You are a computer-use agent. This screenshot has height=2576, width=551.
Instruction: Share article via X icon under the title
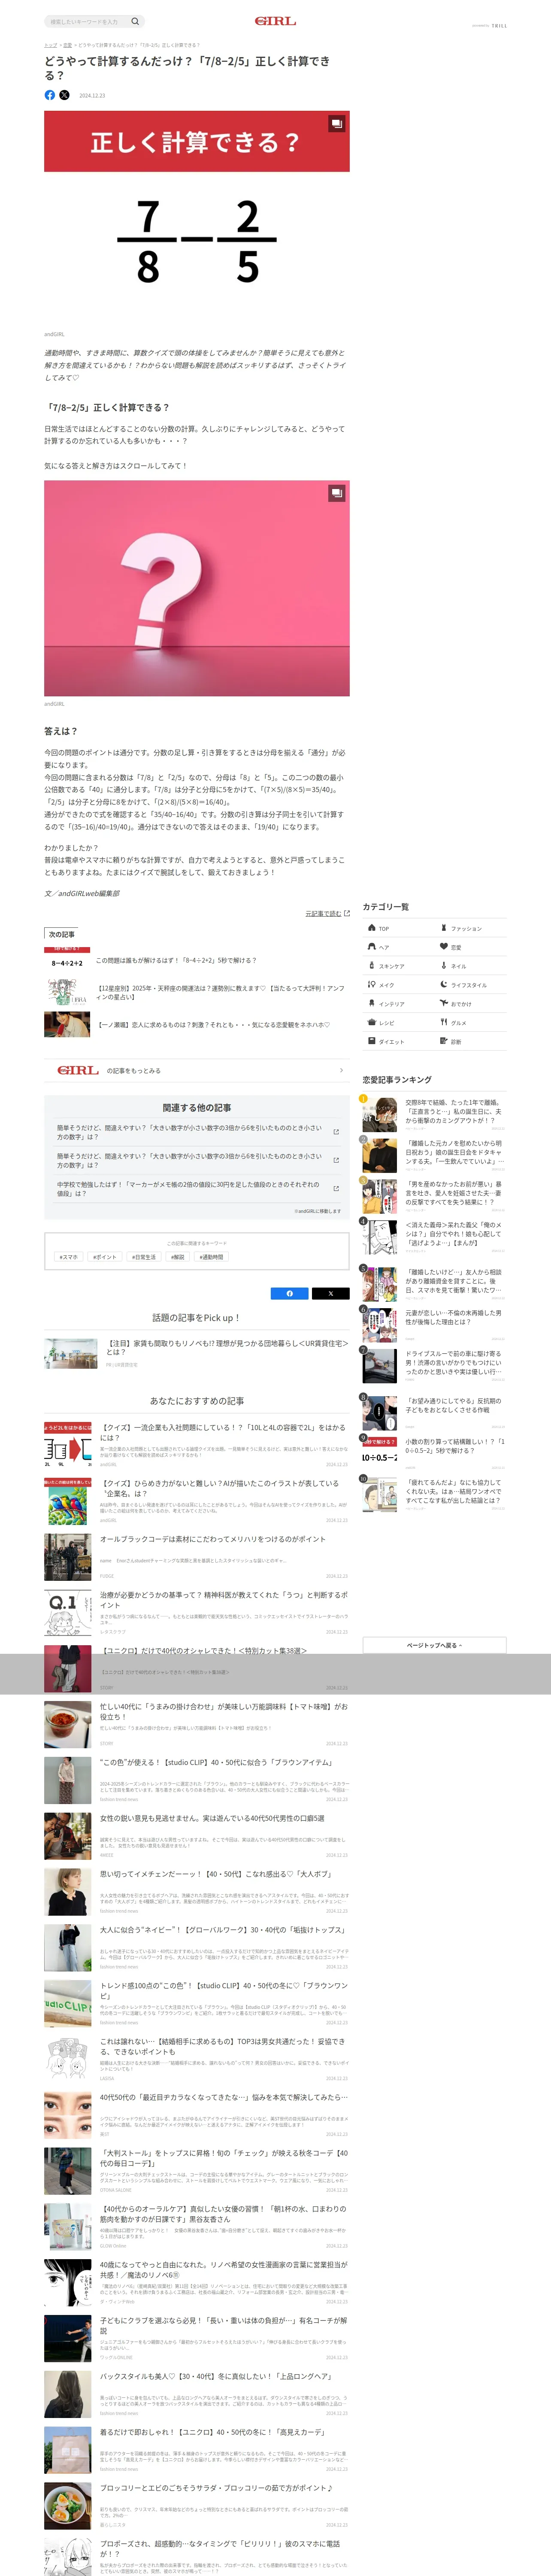pyautogui.click(x=64, y=95)
